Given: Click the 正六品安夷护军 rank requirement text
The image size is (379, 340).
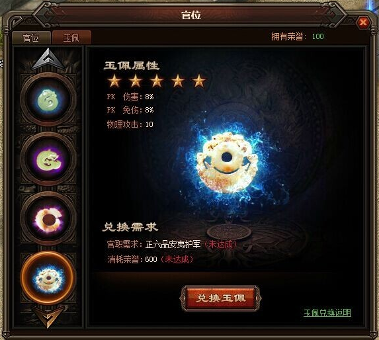Looking at the screenshot, I should [x=173, y=244].
